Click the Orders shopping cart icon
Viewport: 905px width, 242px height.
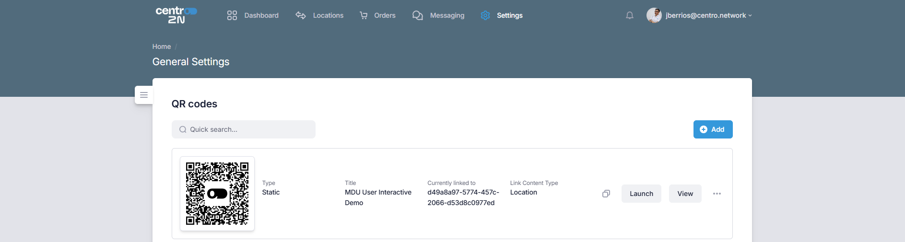364,15
